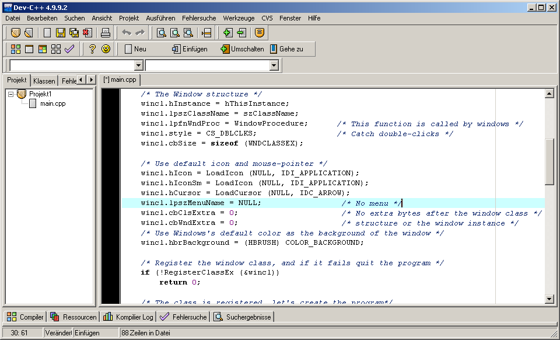Select main.cpp in the project tree

(52, 103)
